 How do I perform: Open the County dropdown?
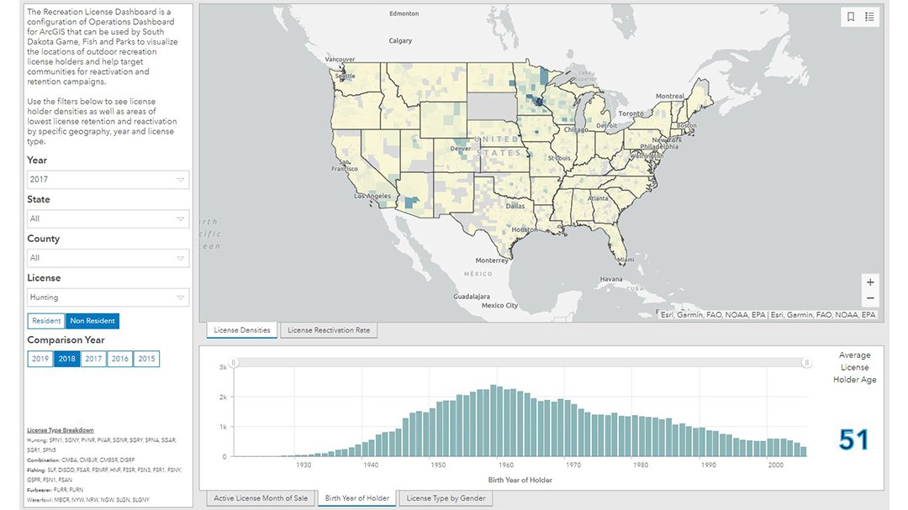click(x=108, y=258)
